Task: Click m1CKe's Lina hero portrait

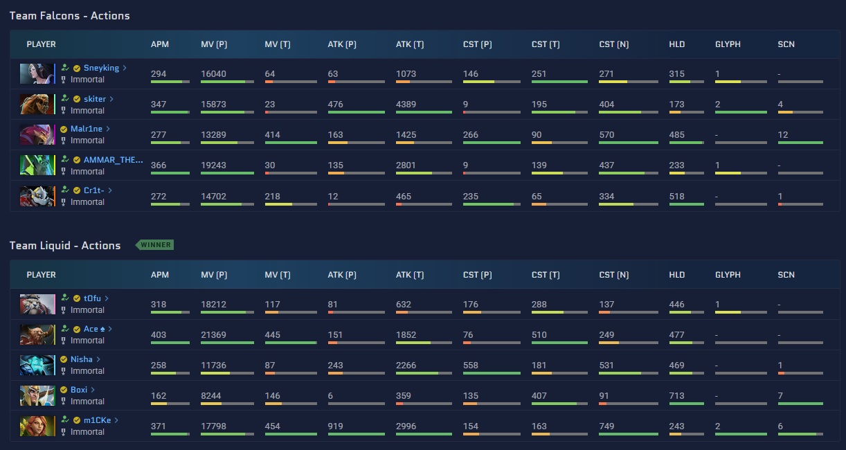Action: pos(37,426)
